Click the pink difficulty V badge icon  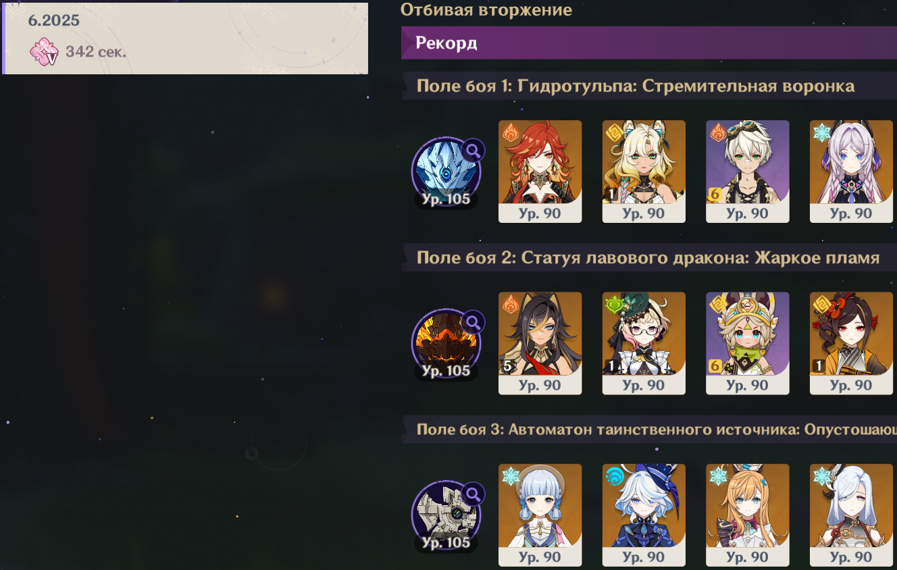(45, 52)
